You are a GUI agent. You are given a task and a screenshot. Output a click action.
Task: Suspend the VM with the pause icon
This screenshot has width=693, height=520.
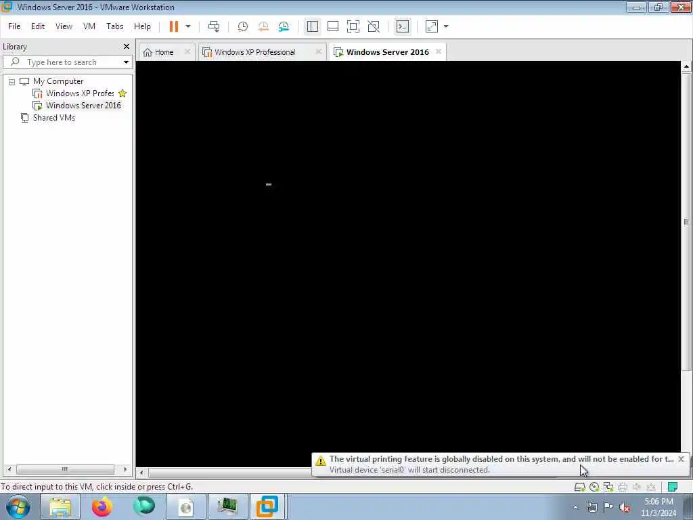coord(174,26)
